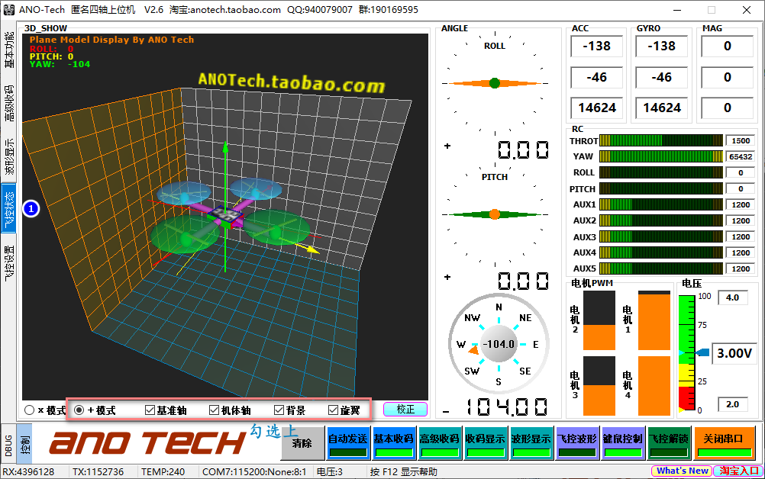Open the What's New link
The width and height of the screenshot is (765, 479).
pyautogui.click(x=682, y=471)
